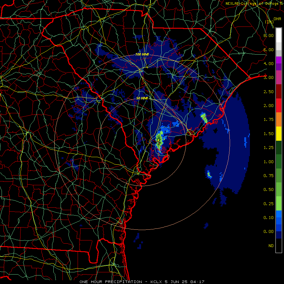Click the ND legend label
This screenshot has width=284, height=284.
[x=271, y=246]
